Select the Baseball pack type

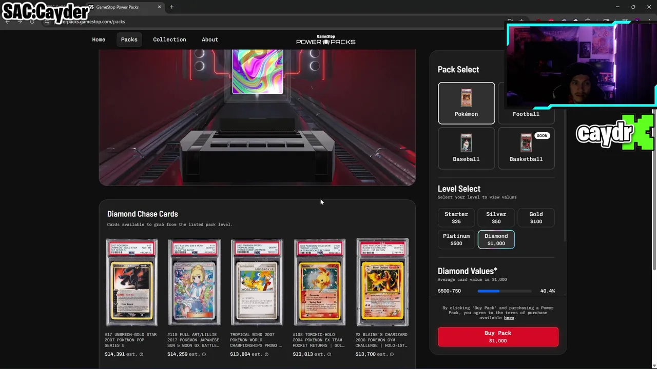click(x=466, y=148)
